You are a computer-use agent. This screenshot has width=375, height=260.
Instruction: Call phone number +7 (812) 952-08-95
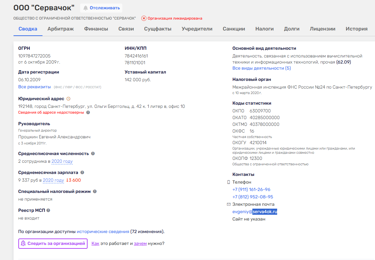253,197
